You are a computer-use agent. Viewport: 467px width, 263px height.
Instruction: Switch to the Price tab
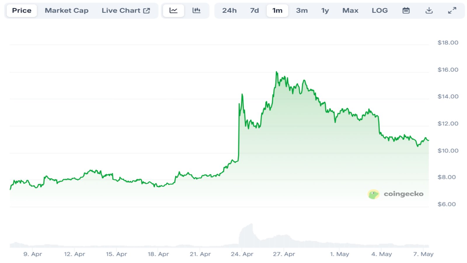(22, 10)
